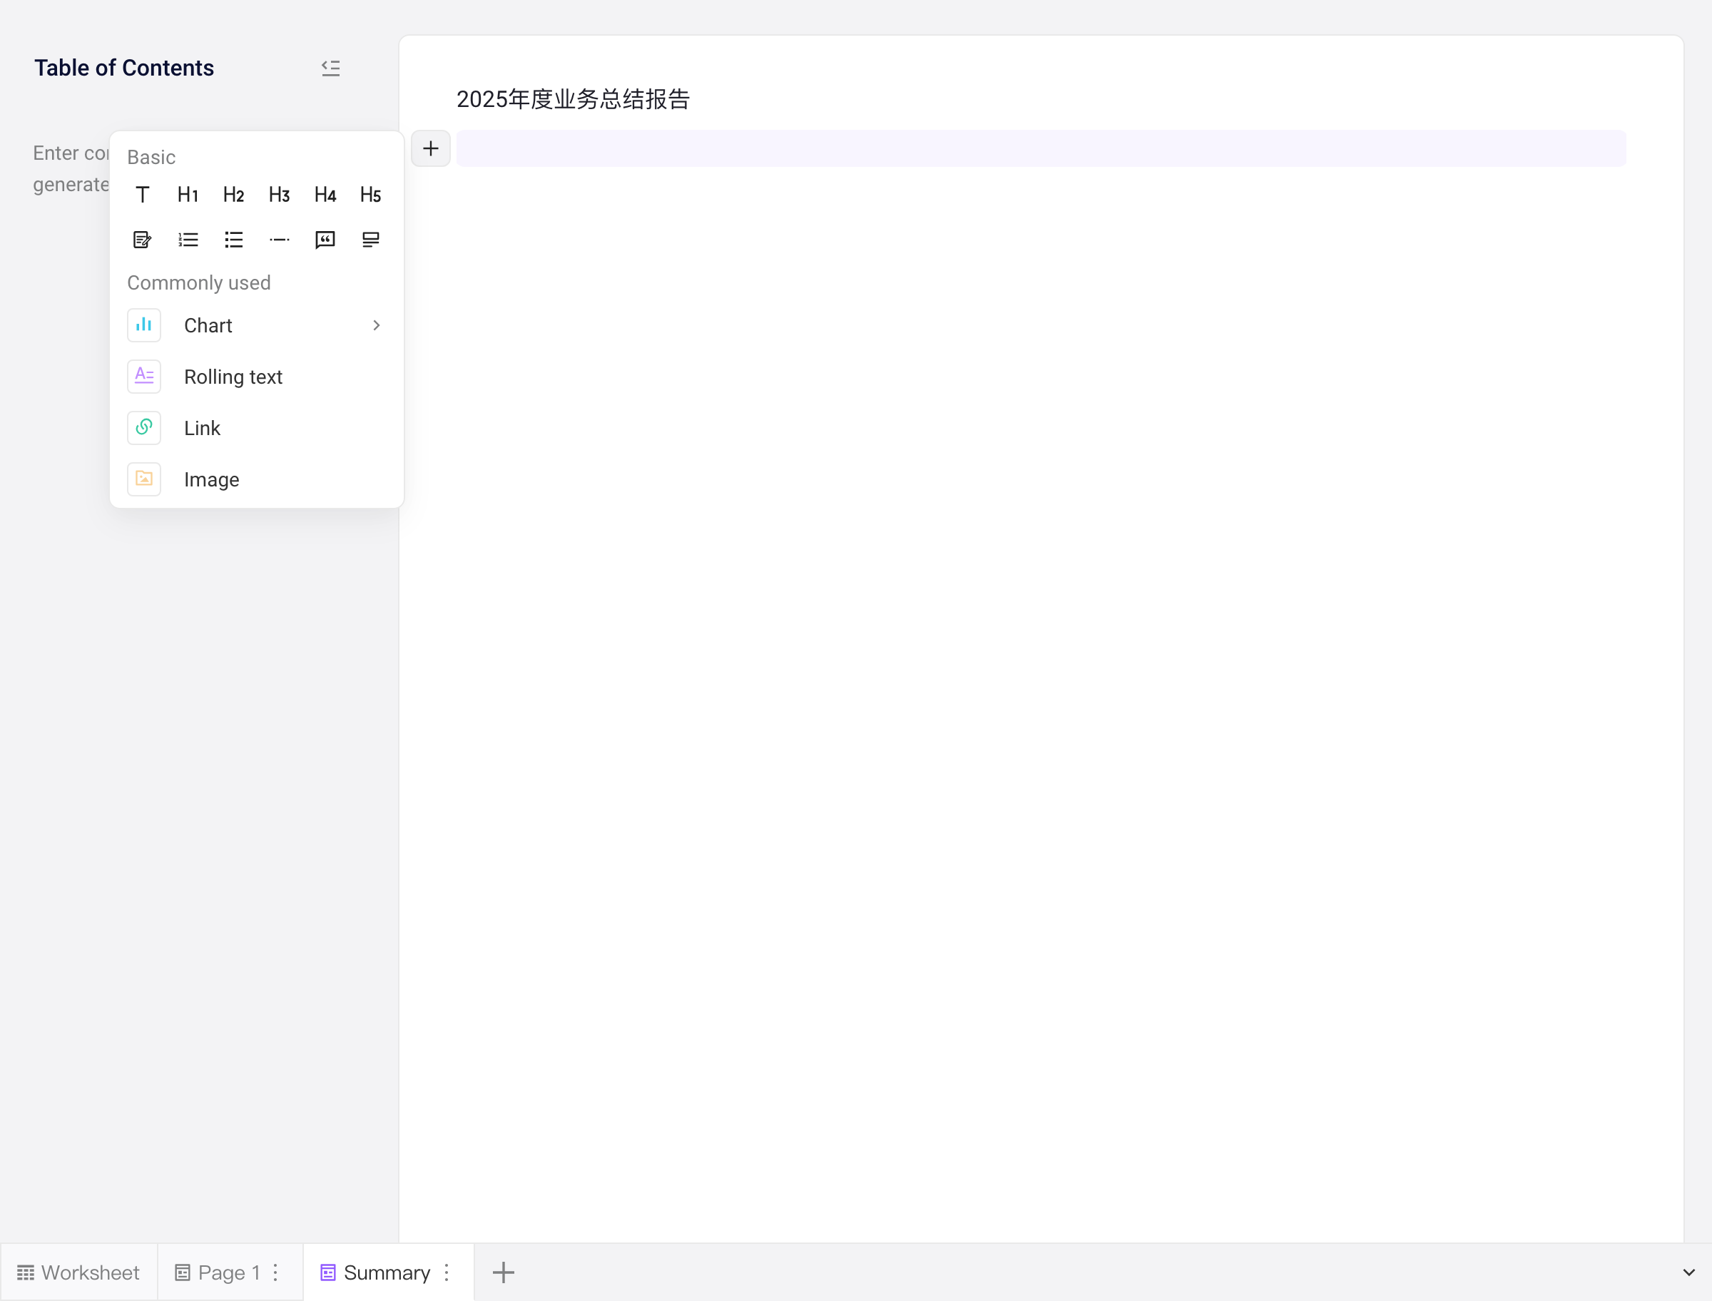Expand the Chart submenu arrow

pos(377,325)
